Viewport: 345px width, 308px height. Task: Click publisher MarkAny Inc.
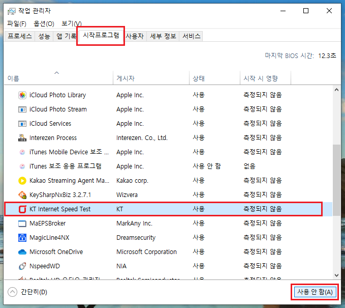pyautogui.click(x=134, y=223)
